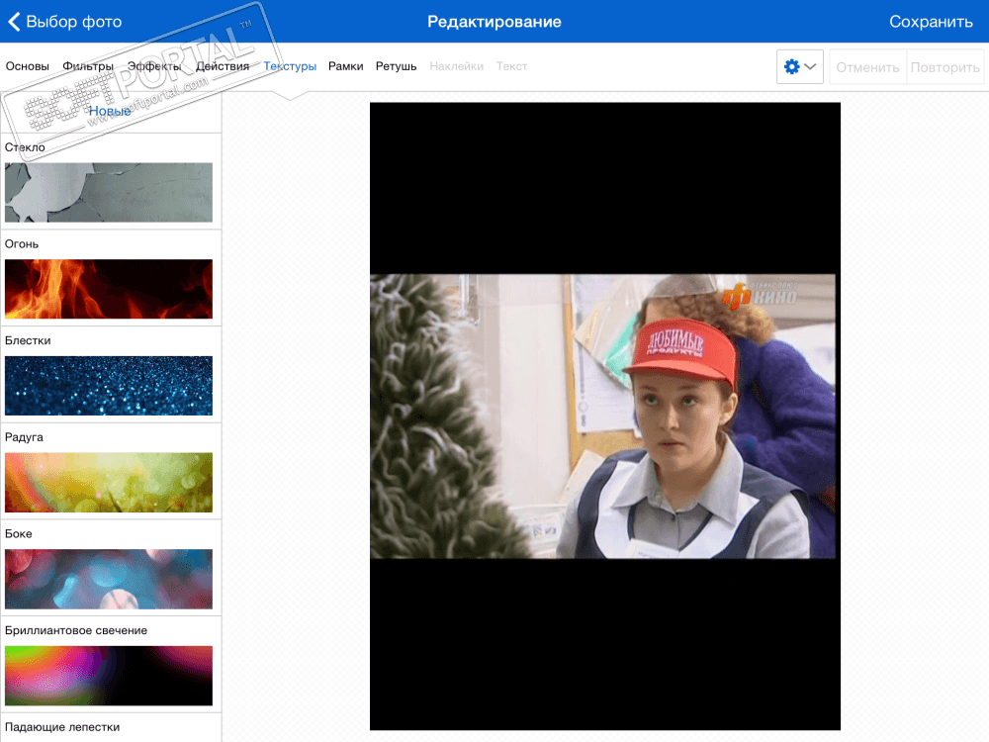Screen dimensions: 989x742
Task: Open the Новые textures category
Action: tap(110, 112)
